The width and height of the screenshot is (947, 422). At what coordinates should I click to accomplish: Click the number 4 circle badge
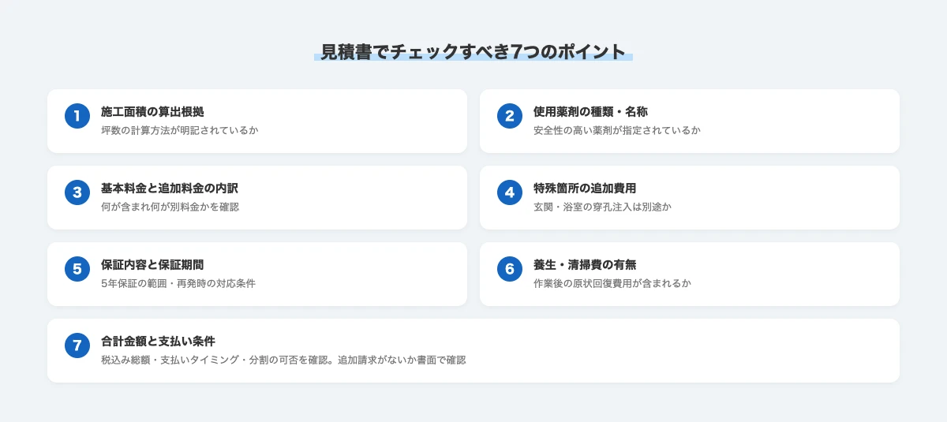(x=510, y=193)
